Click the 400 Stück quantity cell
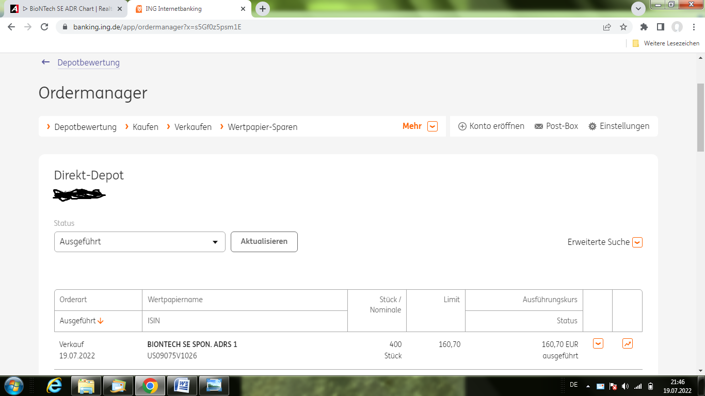This screenshot has width=705, height=396. (393, 350)
